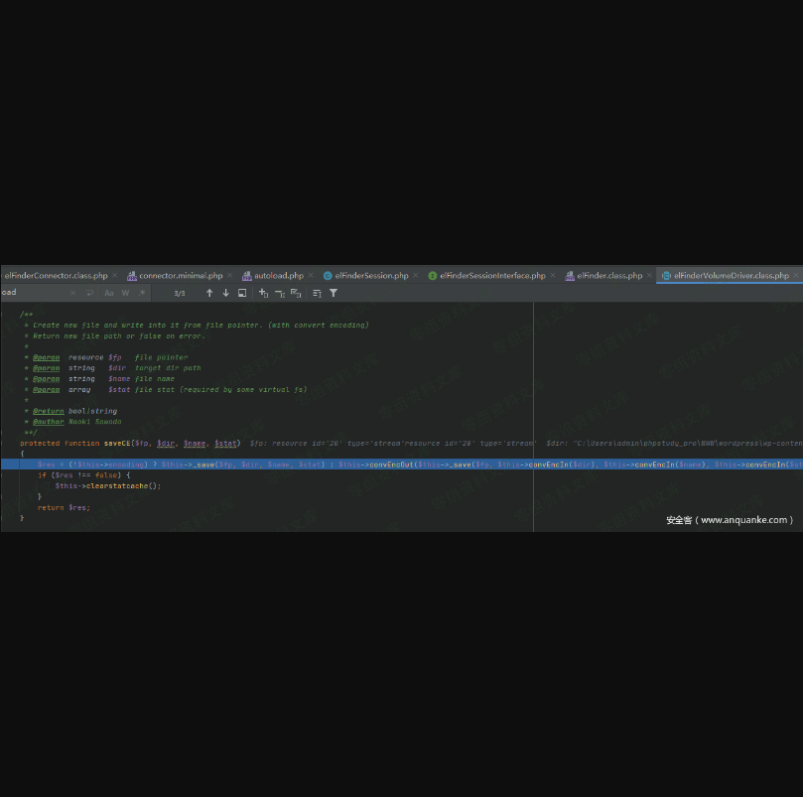Add selection for next occurrence icon
Viewport: 803px width, 797px height.
263,293
